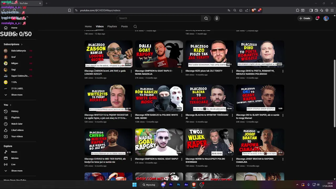Open YouTube notifications bell
Viewport: 336px width, 189px height.
[317, 18]
